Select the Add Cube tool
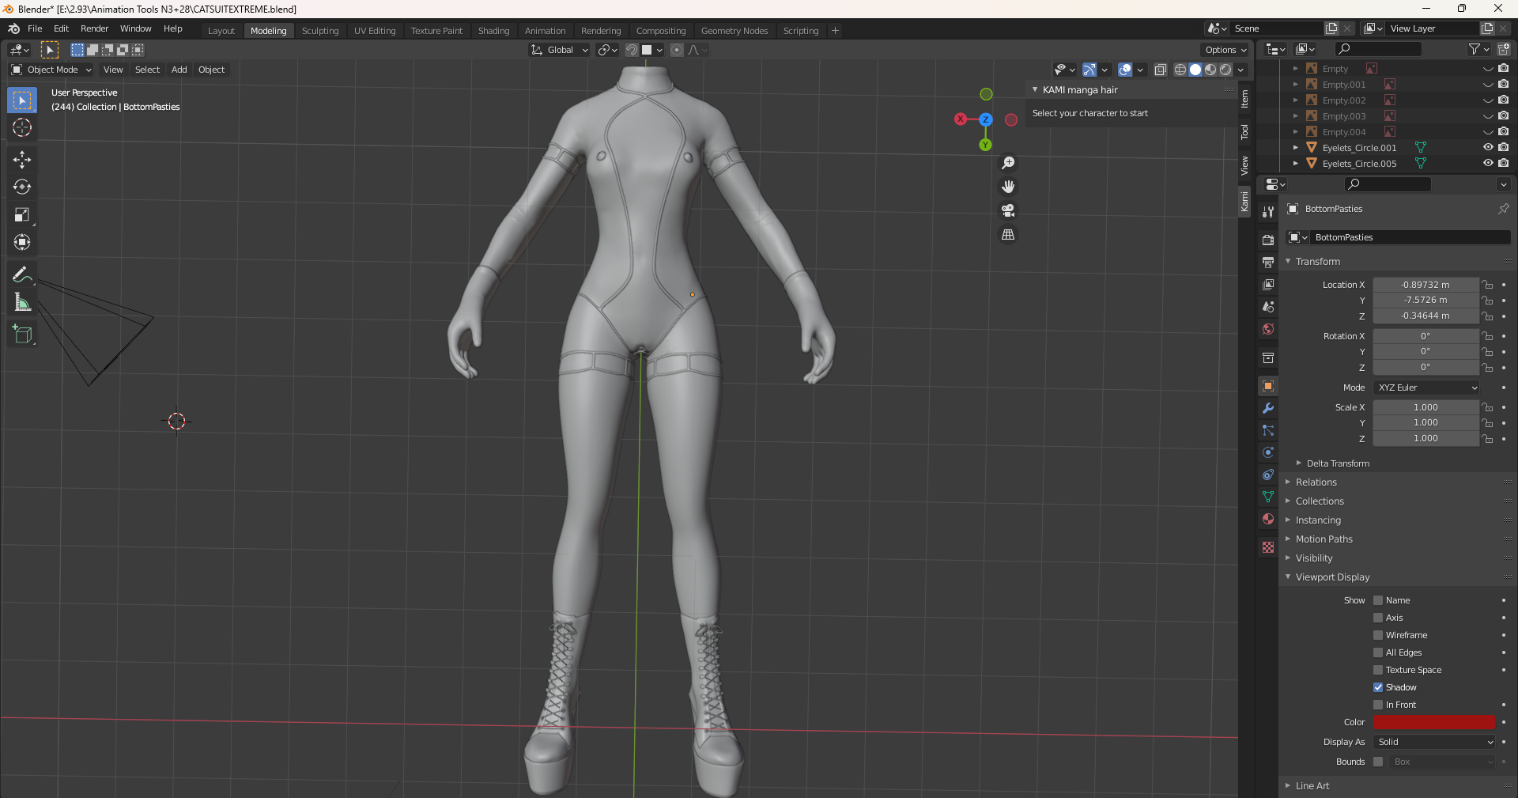This screenshot has width=1518, height=798. [x=22, y=335]
